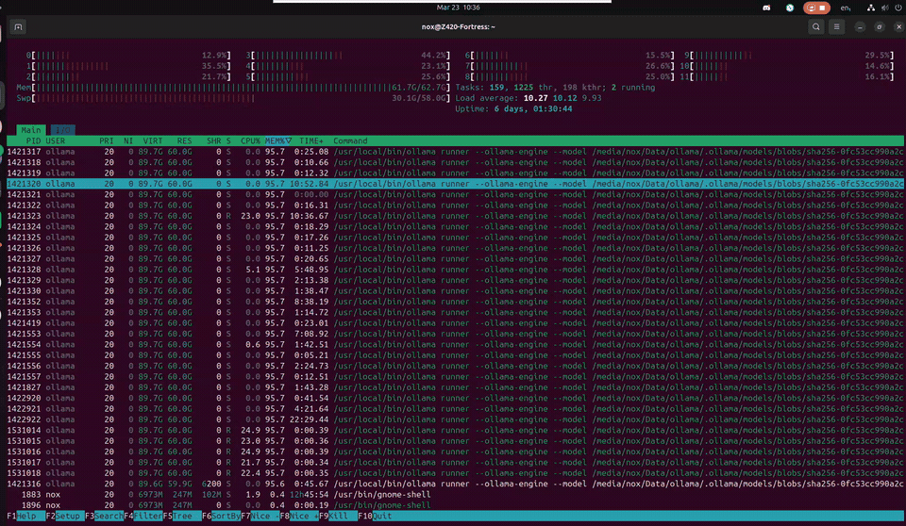The height and width of the screenshot is (526, 906).
Task: Sort by the TIME+ column header
Action: tap(310, 140)
